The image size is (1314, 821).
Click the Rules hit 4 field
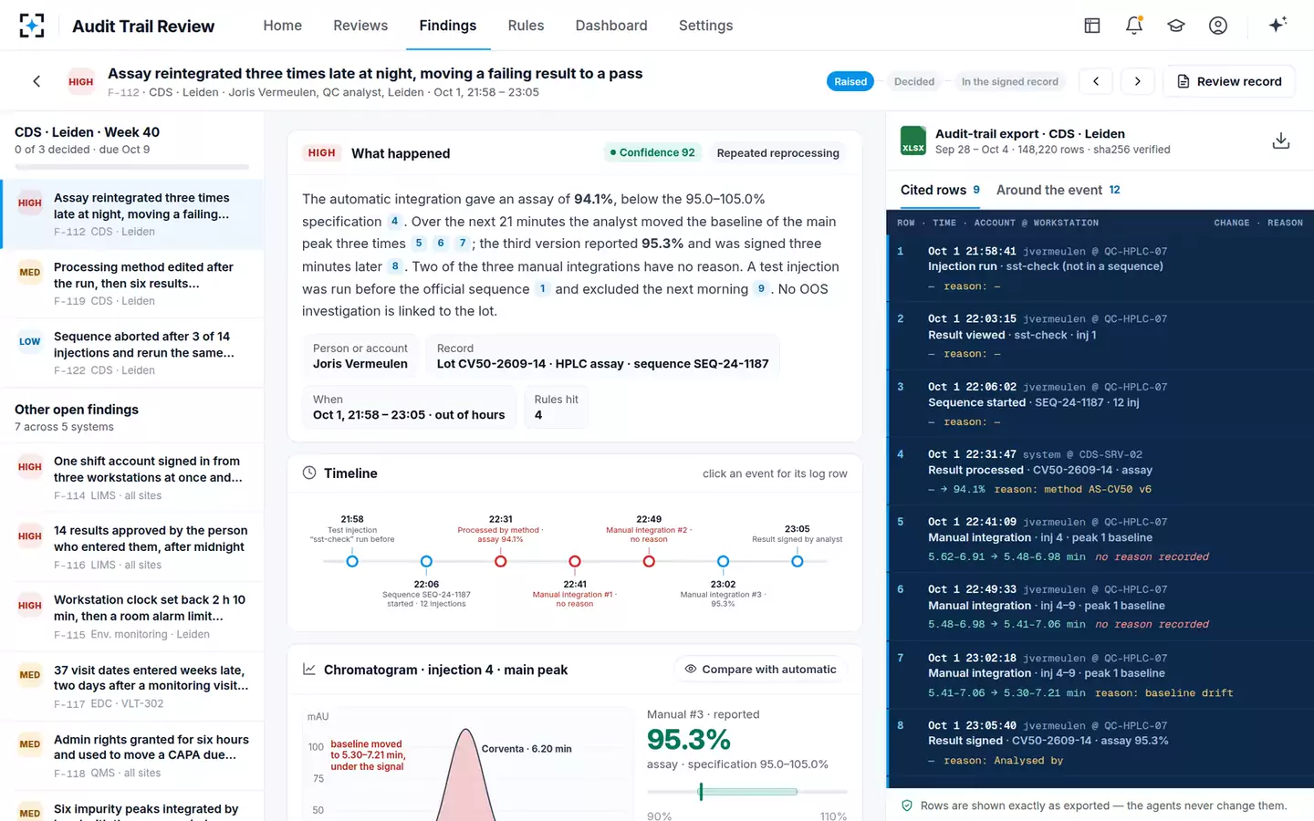[x=556, y=407]
